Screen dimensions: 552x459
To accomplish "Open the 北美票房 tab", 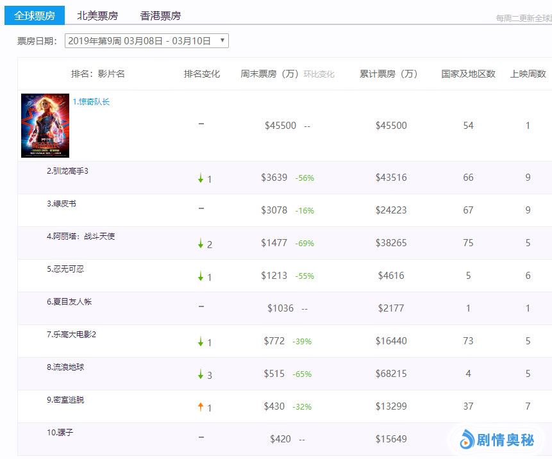I will tap(96, 15).
